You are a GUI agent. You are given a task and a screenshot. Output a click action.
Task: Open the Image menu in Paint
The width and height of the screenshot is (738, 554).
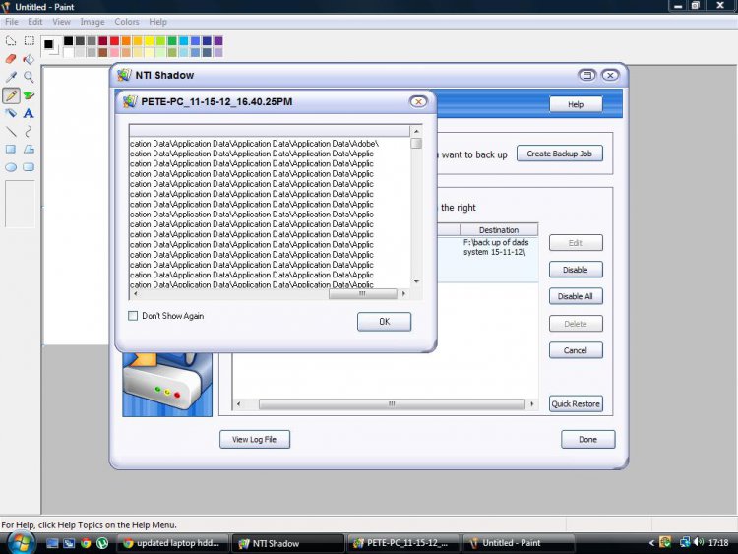(x=92, y=22)
